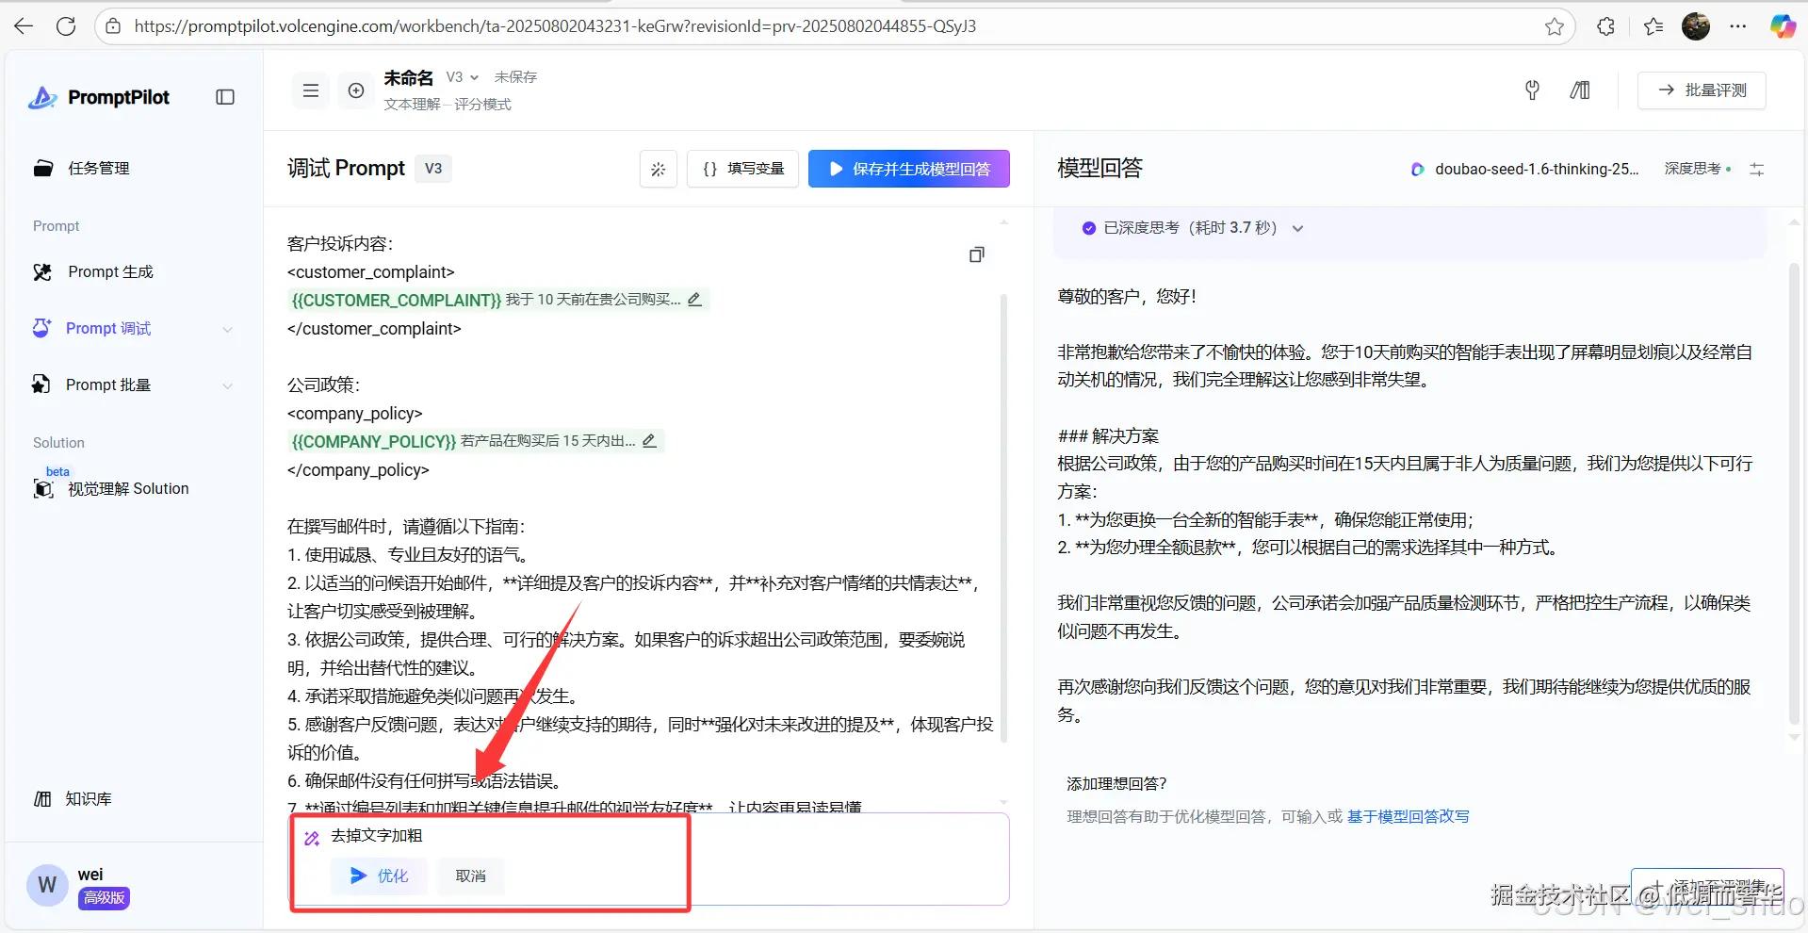The image size is (1808, 933).
Task: Open 视觉理解 Solution from sidebar
Action: point(126,488)
